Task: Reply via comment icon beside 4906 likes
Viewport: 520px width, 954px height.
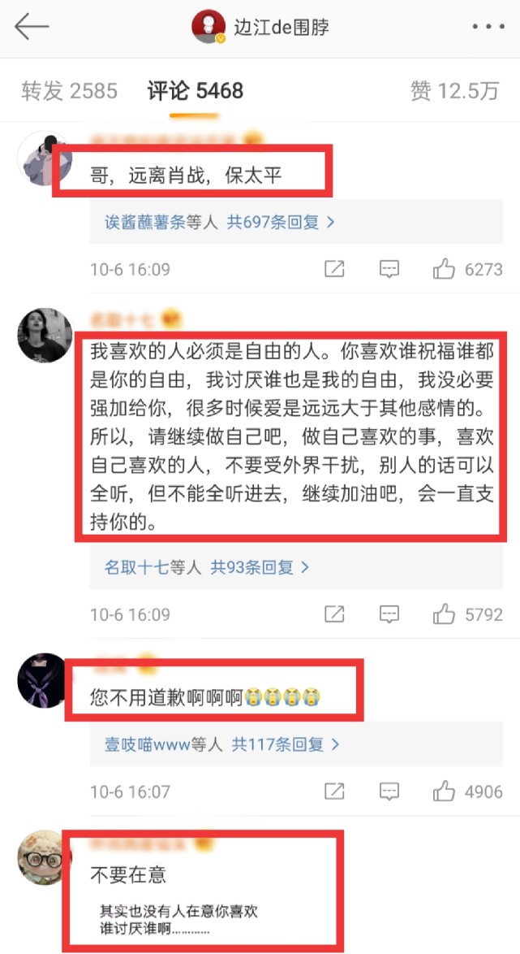Action: tap(389, 791)
